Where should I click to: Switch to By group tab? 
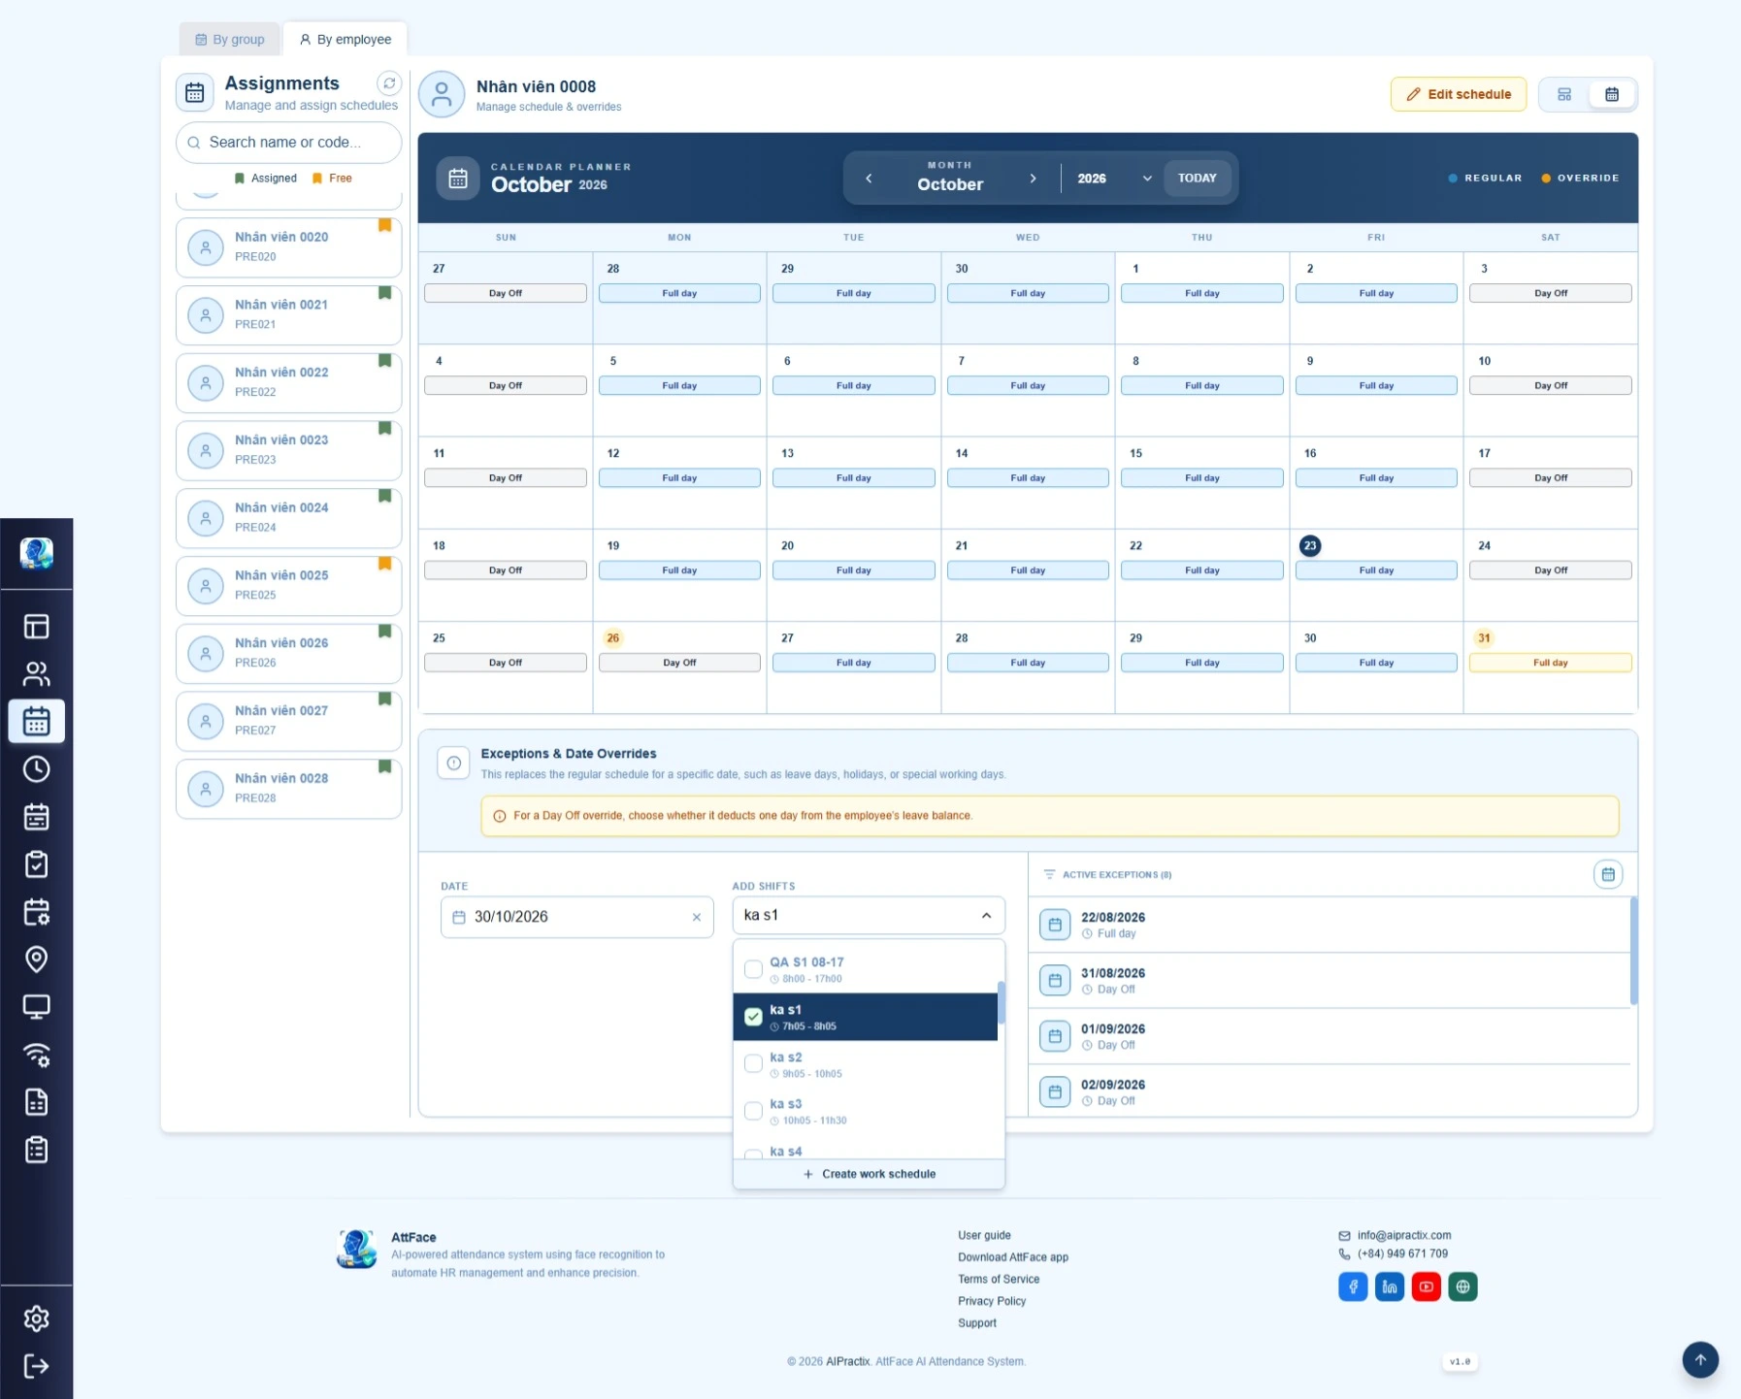coord(230,39)
